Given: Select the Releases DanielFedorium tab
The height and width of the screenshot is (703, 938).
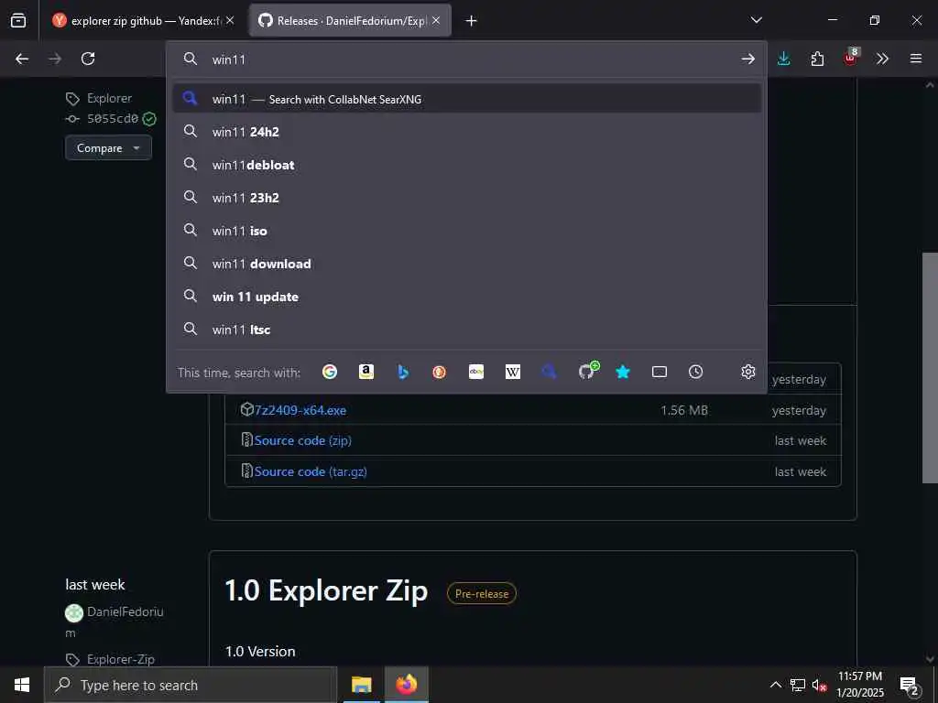Looking at the screenshot, I should tap(350, 20).
